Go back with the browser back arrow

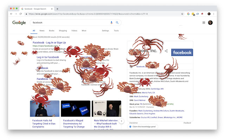pos(11,14)
